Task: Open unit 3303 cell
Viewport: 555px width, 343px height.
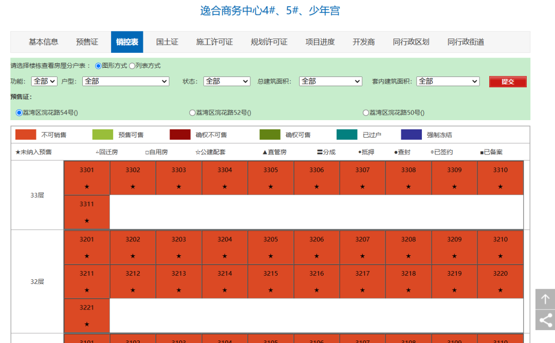Action: point(179,178)
